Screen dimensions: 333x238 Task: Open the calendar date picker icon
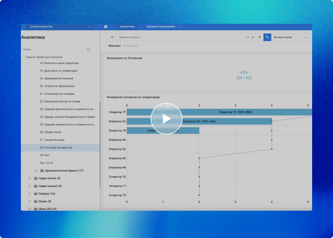click(x=112, y=37)
